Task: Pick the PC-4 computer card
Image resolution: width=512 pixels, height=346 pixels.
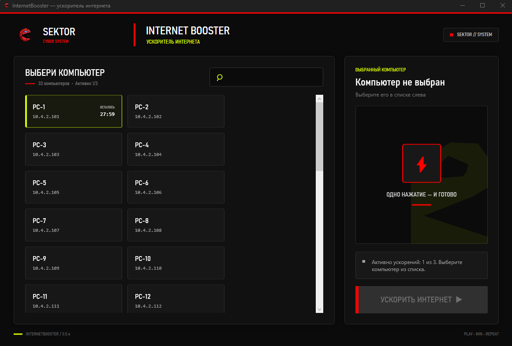Action: (x=176, y=149)
